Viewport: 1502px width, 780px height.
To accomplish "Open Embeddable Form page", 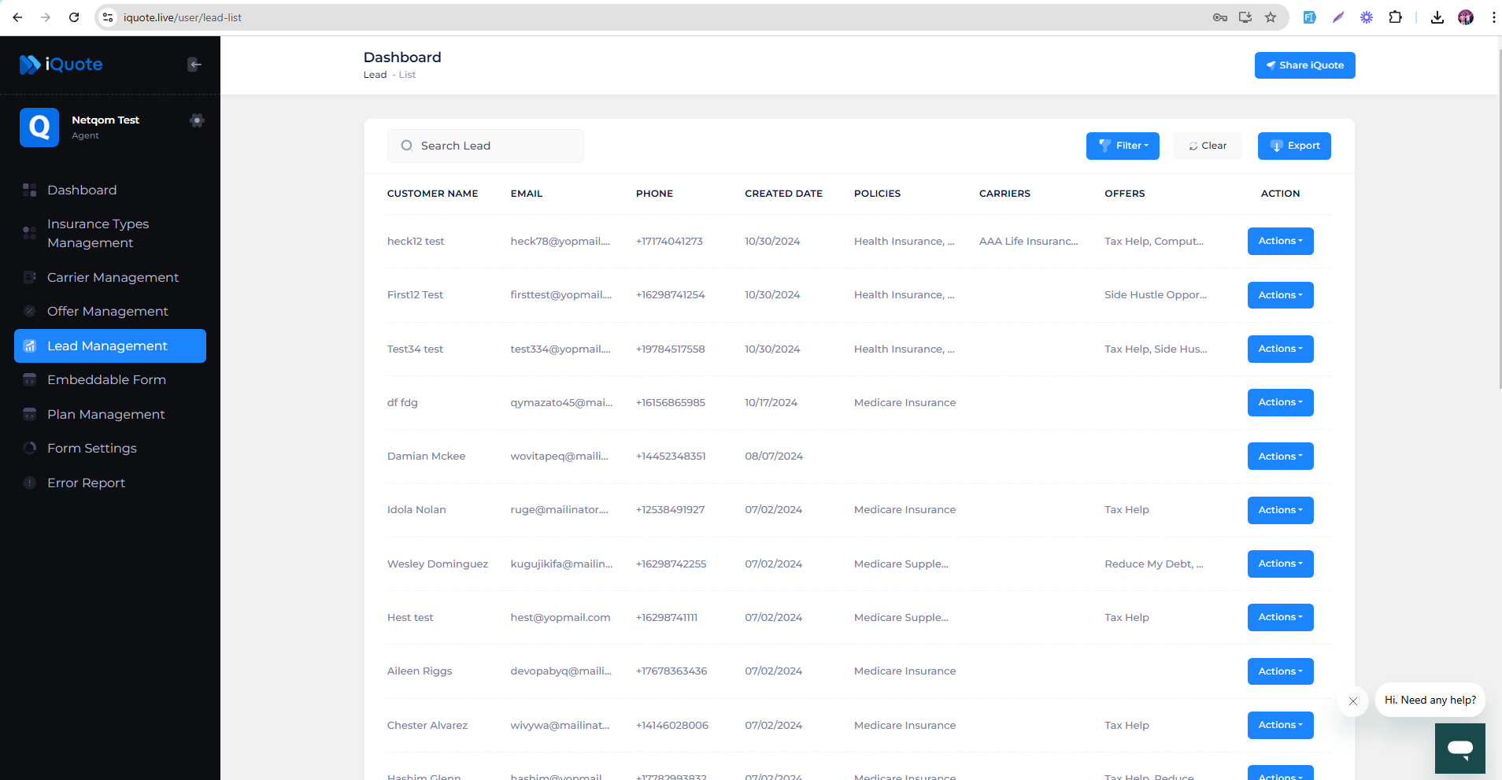I will [110, 379].
